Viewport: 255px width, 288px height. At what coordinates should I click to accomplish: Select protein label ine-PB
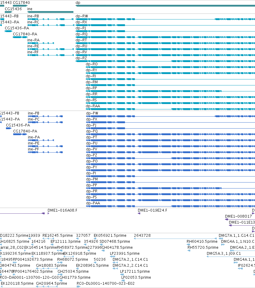click(x=34, y=113)
